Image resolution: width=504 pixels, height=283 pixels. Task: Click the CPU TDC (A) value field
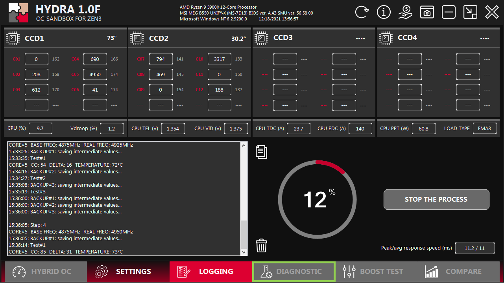(299, 129)
